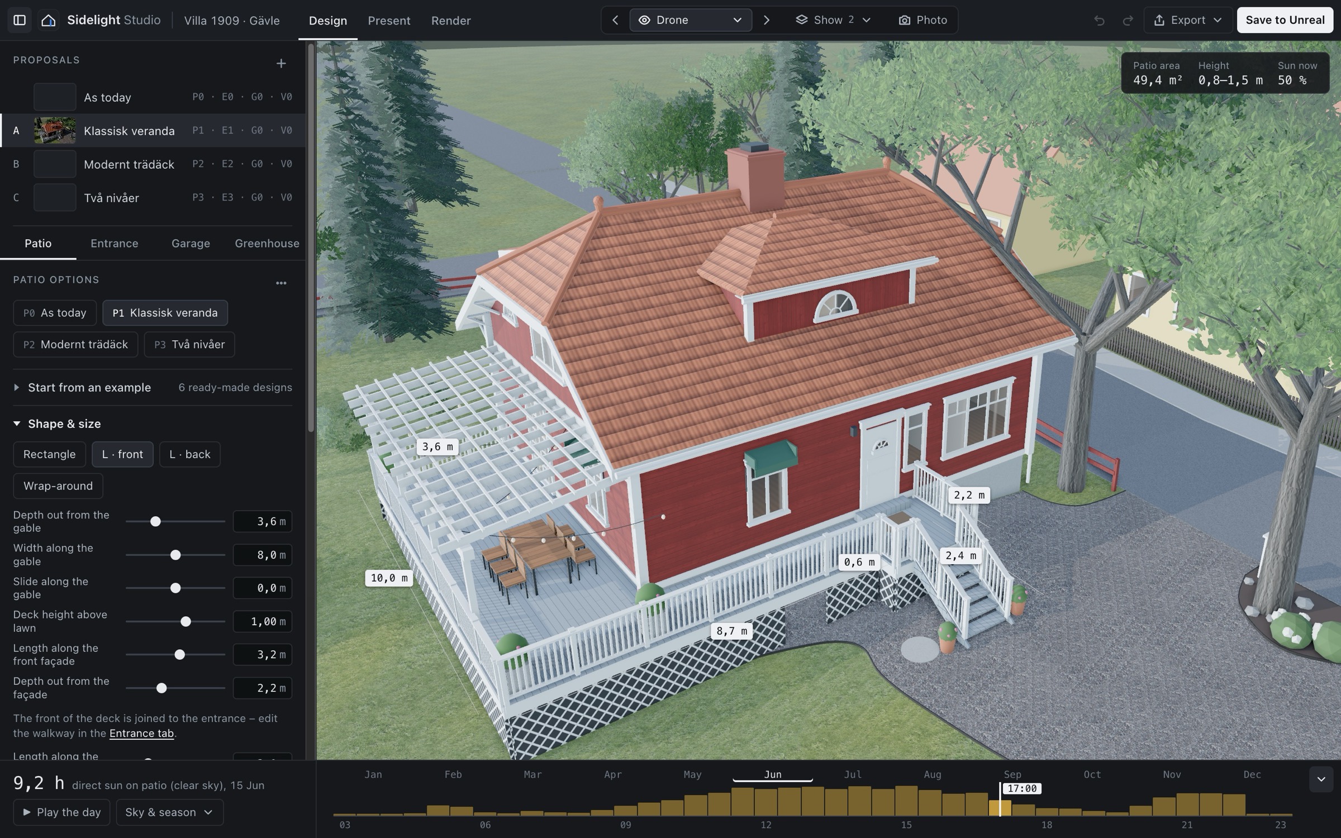1341x838 pixels.
Task: Collapse the sun timeline panel
Action: tap(1321, 779)
